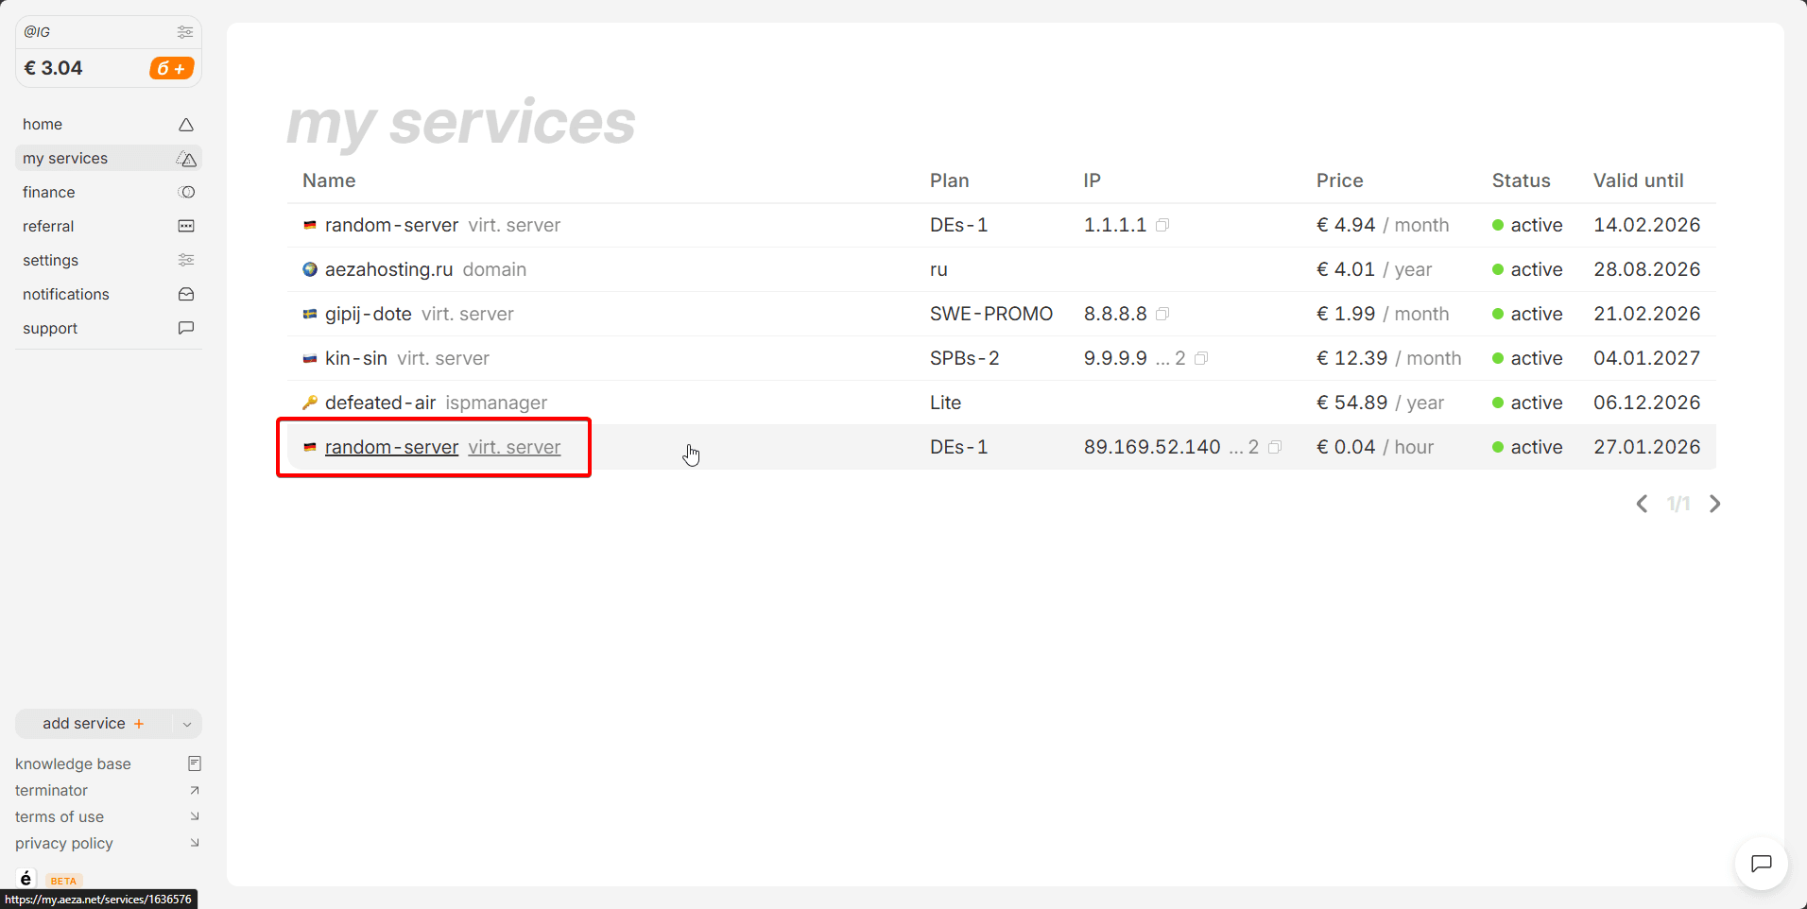The image size is (1807, 909).
Task: Go to next page of services
Action: click(x=1715, y=504)
